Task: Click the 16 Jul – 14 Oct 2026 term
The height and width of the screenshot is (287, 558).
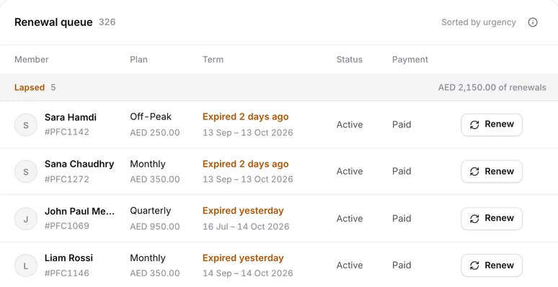Action: (x=246, y=227)
